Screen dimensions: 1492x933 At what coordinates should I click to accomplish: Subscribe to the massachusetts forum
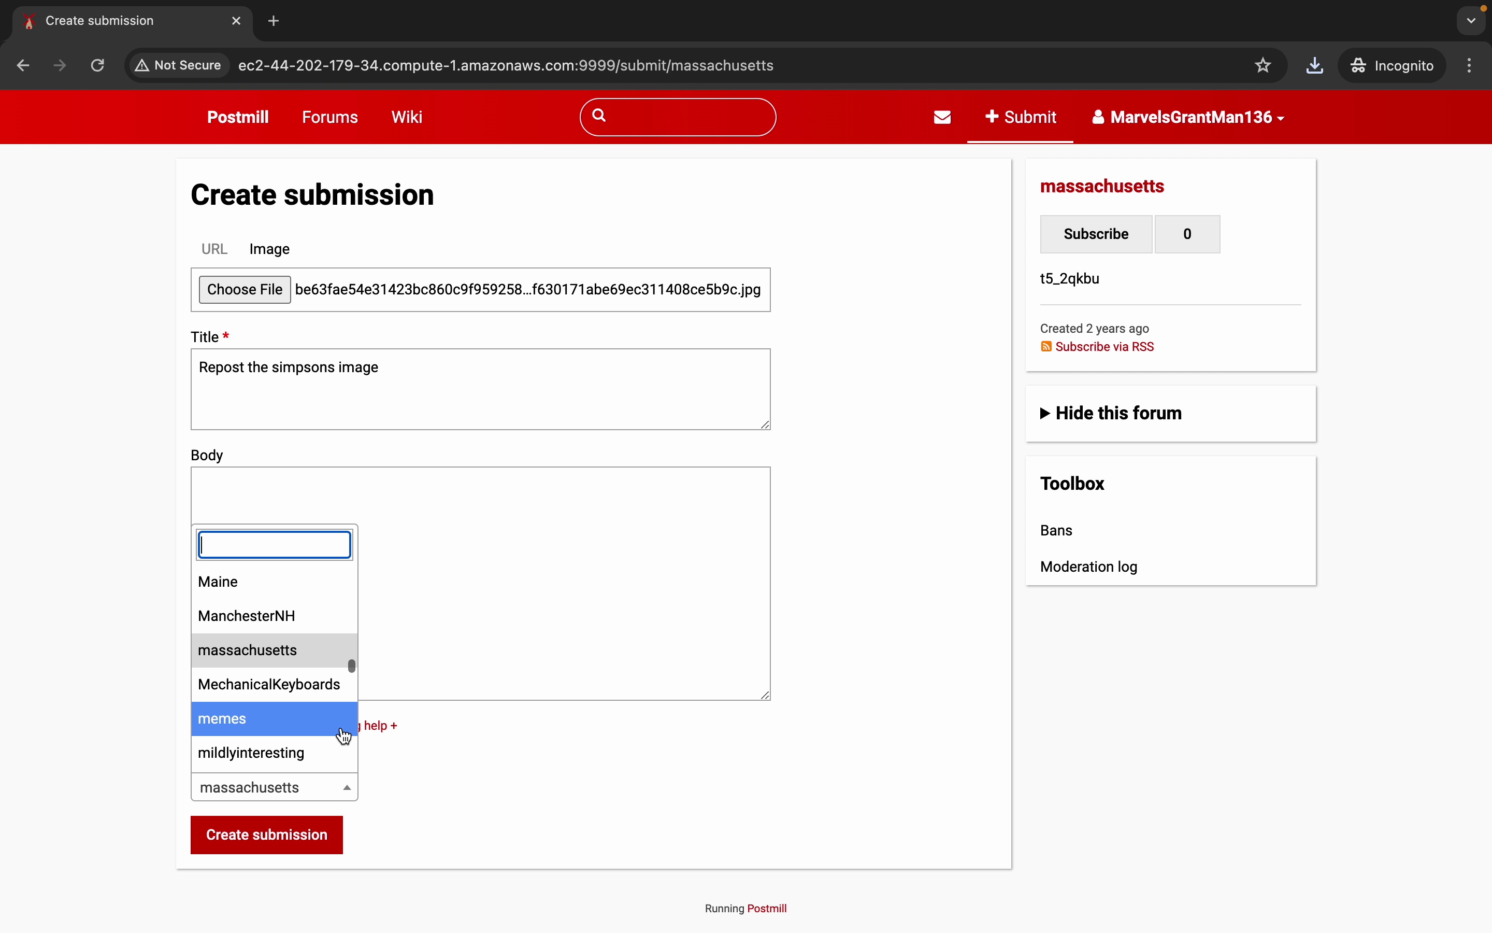(x=1096, y=234)
